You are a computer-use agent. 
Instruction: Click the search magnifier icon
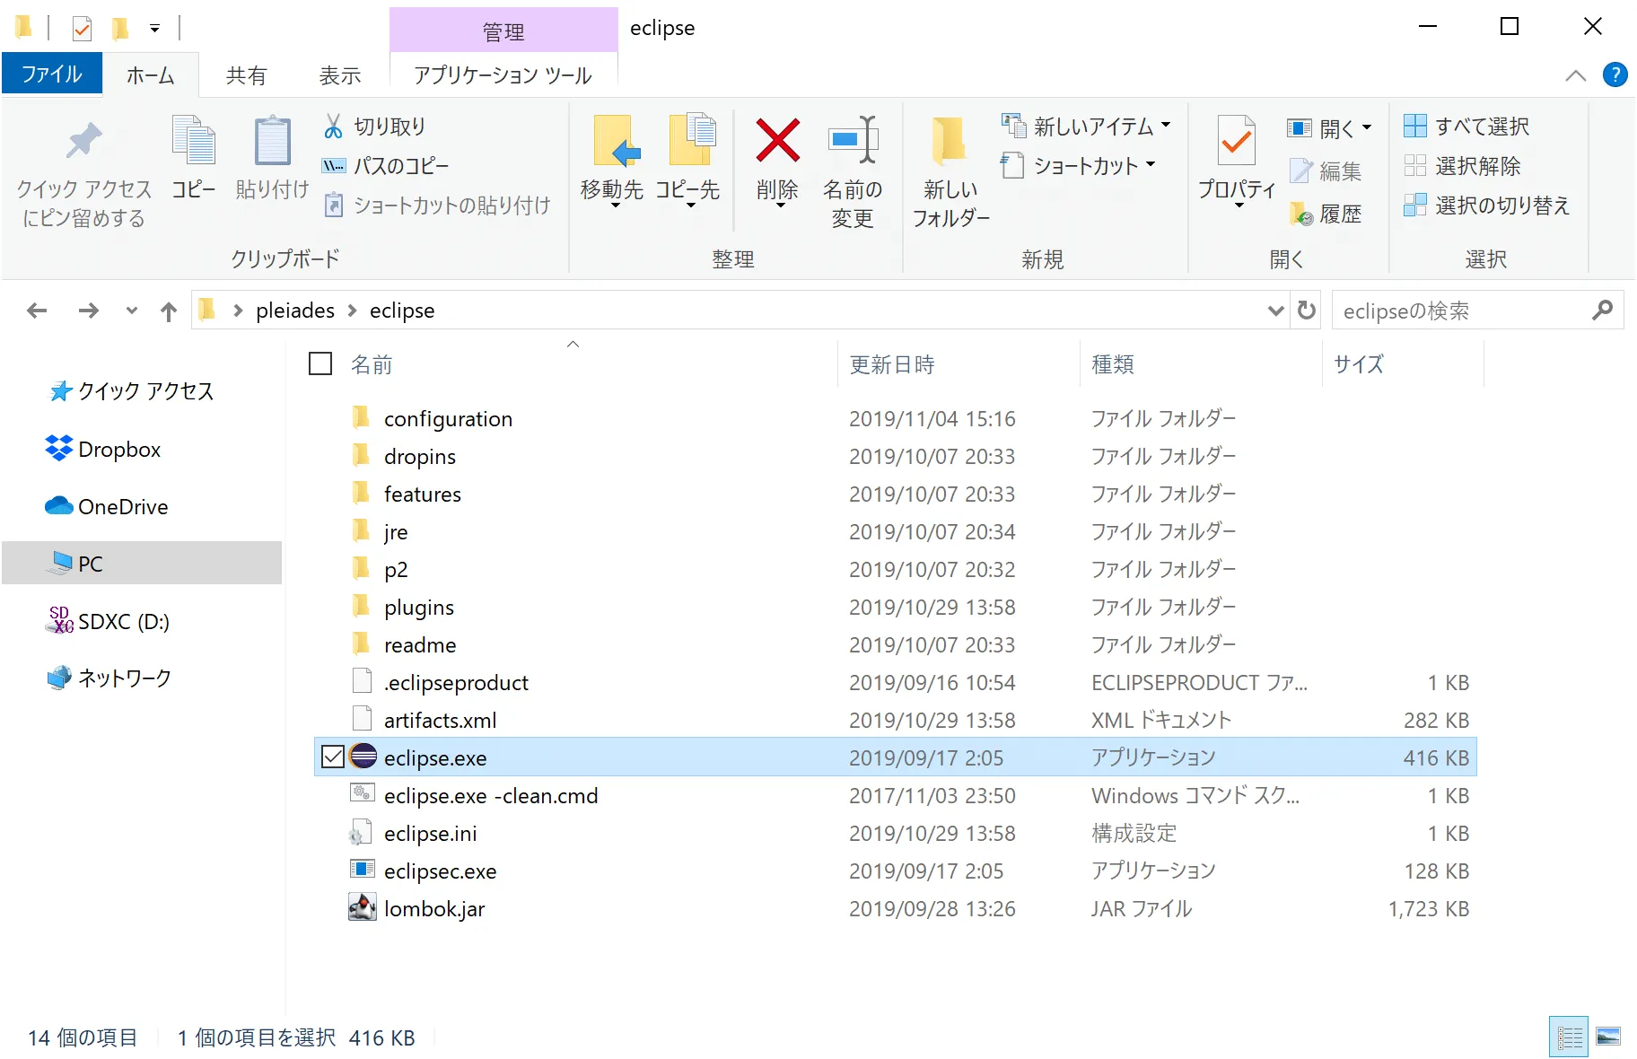tap(1602, 311)
